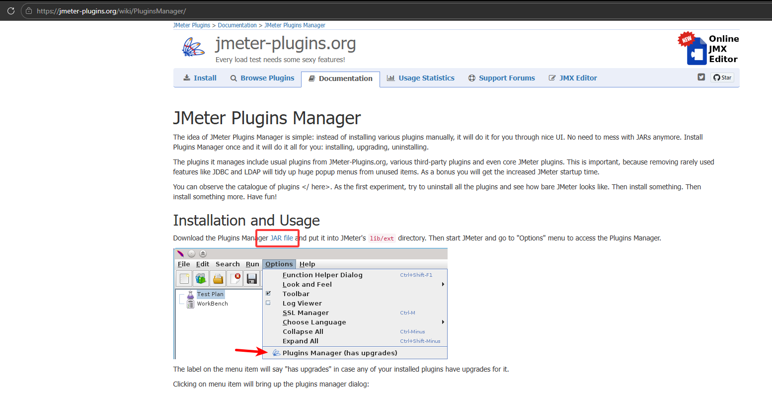The width and height of the screenshot is (772, 393).
Task: Open the Online JMX Editor banner
Action: tap(708, 49)
